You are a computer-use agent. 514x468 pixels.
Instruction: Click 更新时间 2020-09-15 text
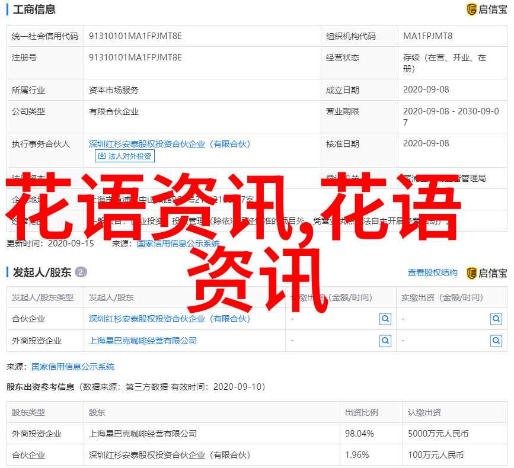[50, 243]
